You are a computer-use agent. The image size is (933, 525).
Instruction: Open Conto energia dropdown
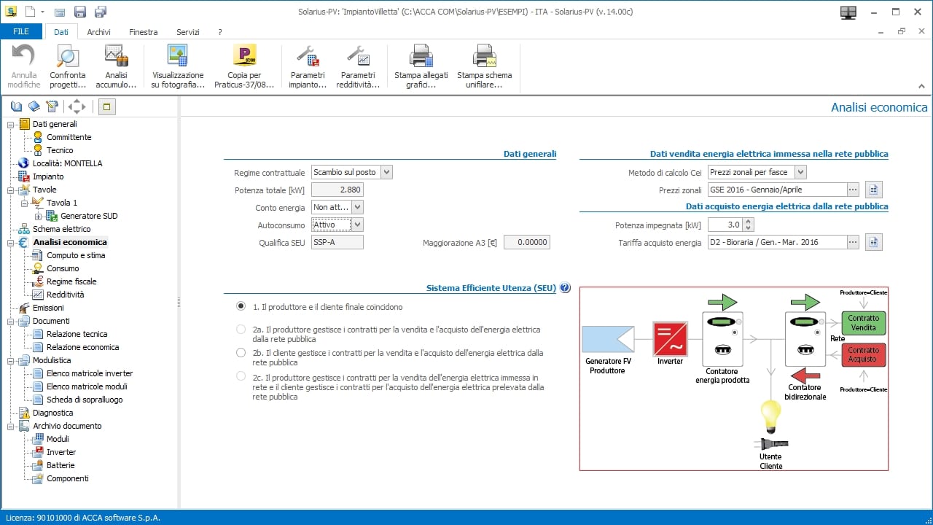(x=357, y=207)
